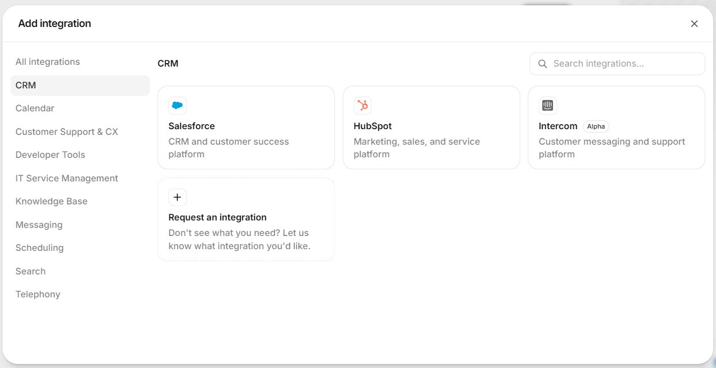Click the Intercom logo icon
Image resolution: width=716 pixels, height=368 pixels.
pyautogui.click(x=548, y=106)
